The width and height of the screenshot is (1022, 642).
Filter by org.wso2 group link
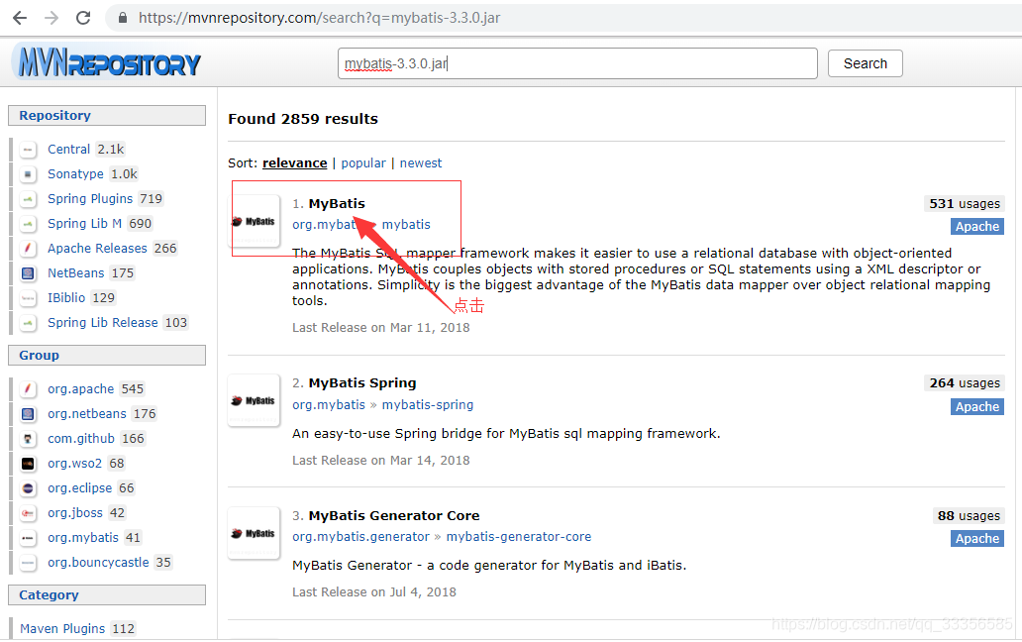(75, 464)
